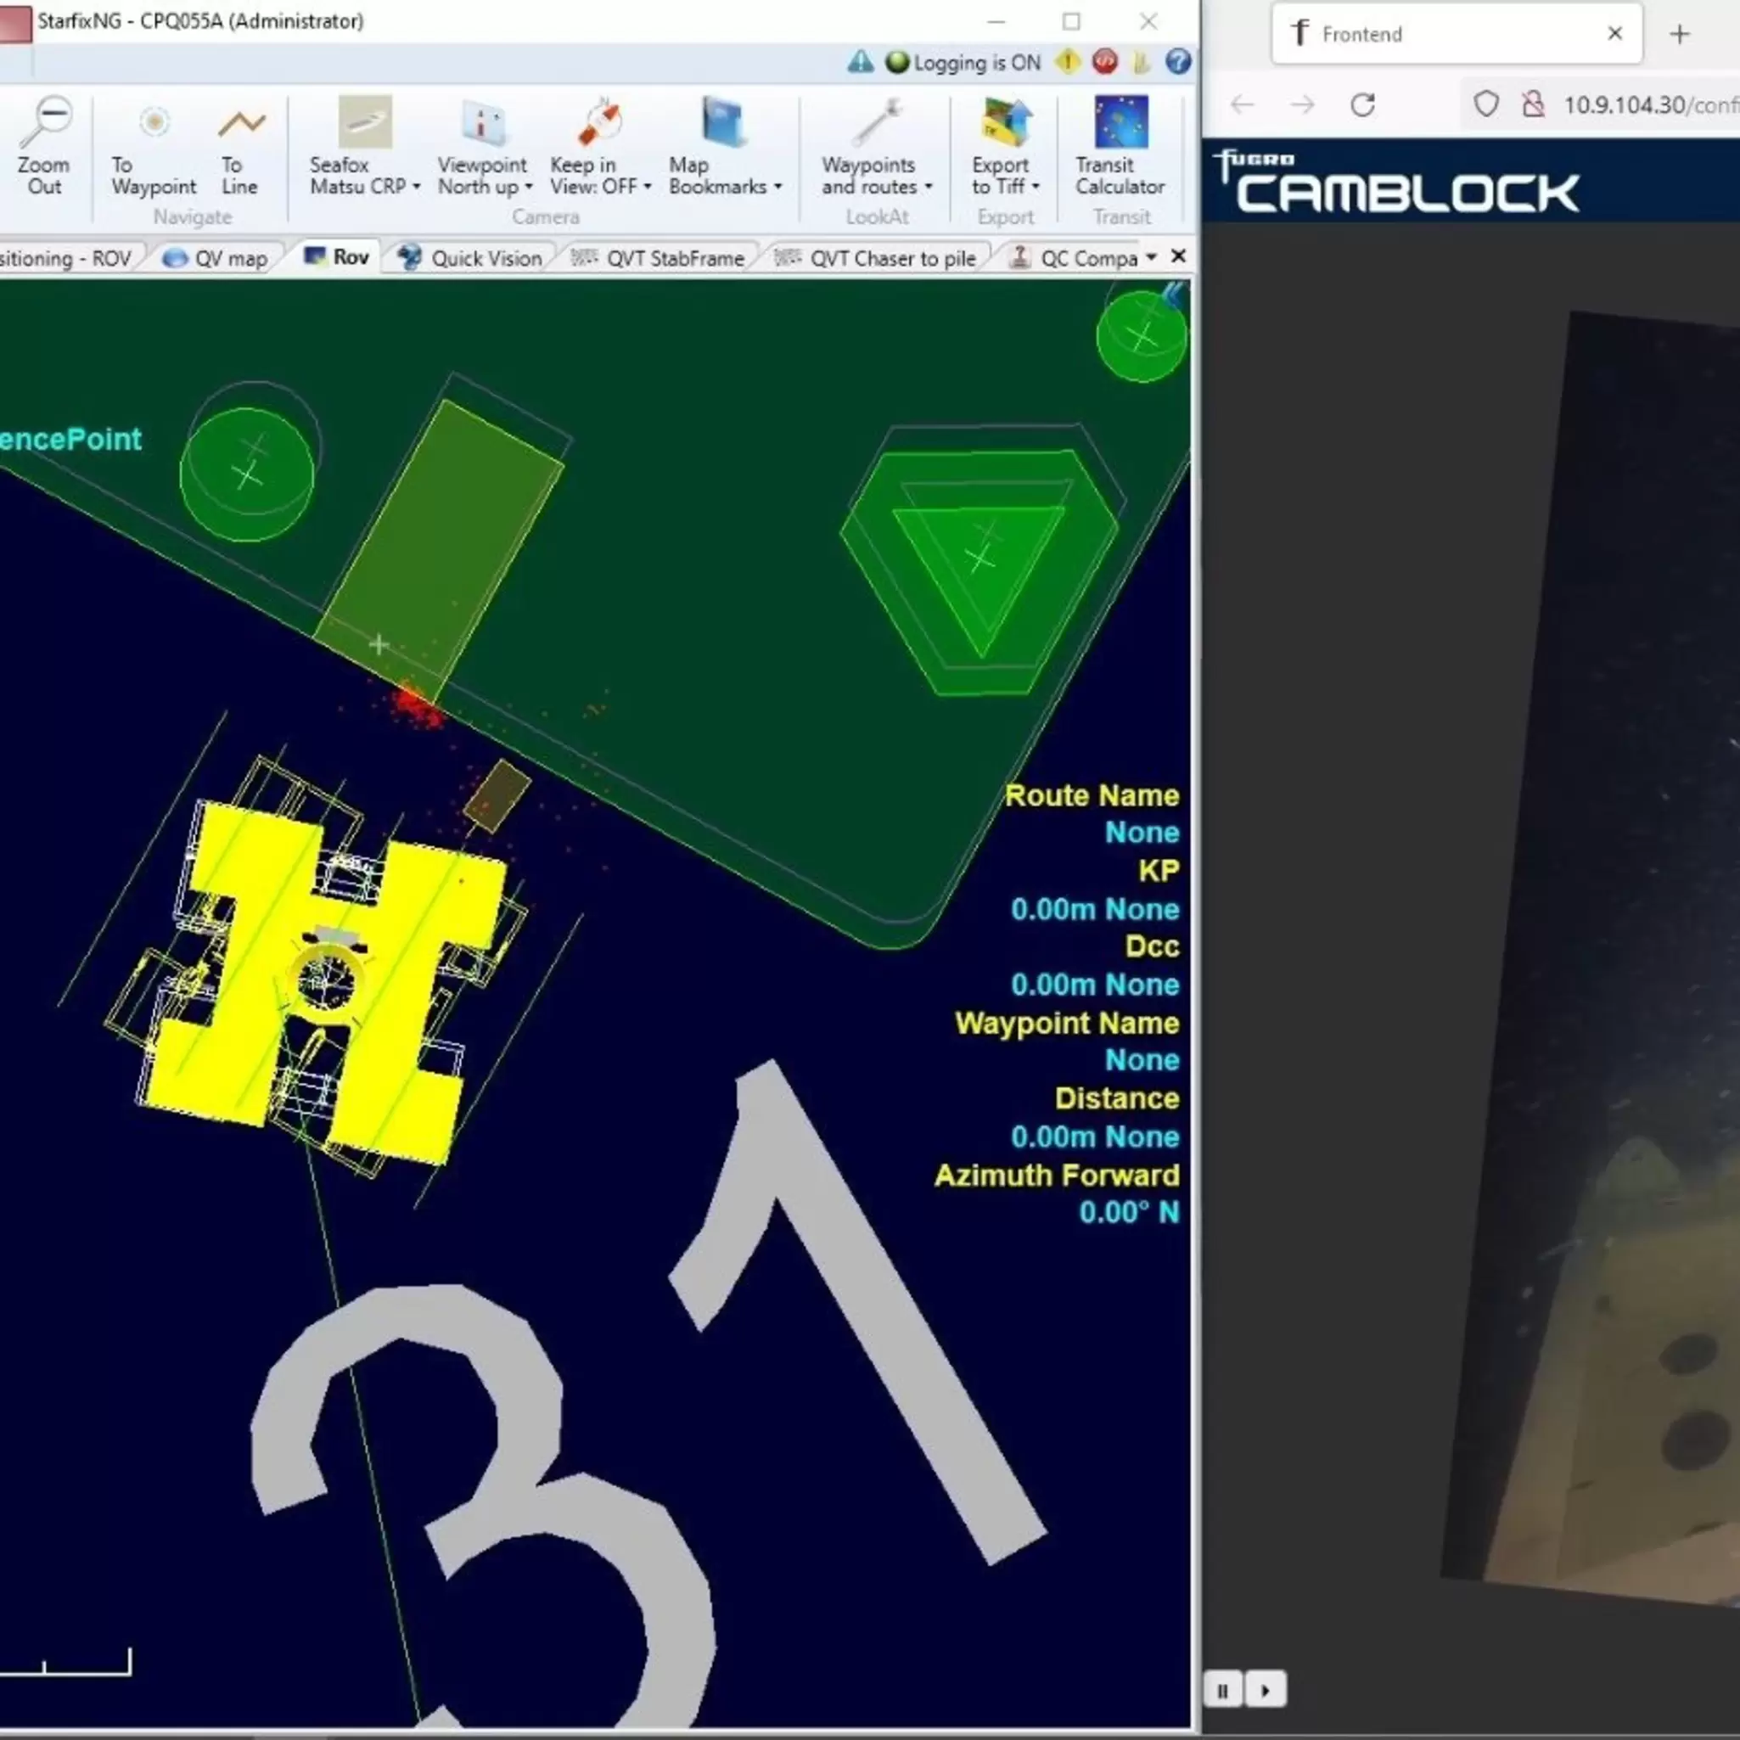
Task: Expand the Viewpoint North up dropdown arrow
Action: pyautogui.click(x=529, y=188)
